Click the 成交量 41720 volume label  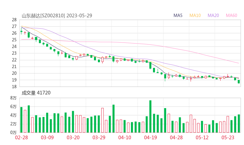tap(36, 93)
